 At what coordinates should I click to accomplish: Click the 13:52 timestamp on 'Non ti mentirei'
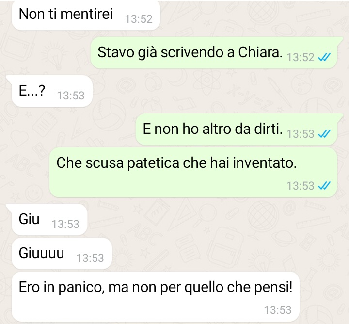[x=139, y=19]
